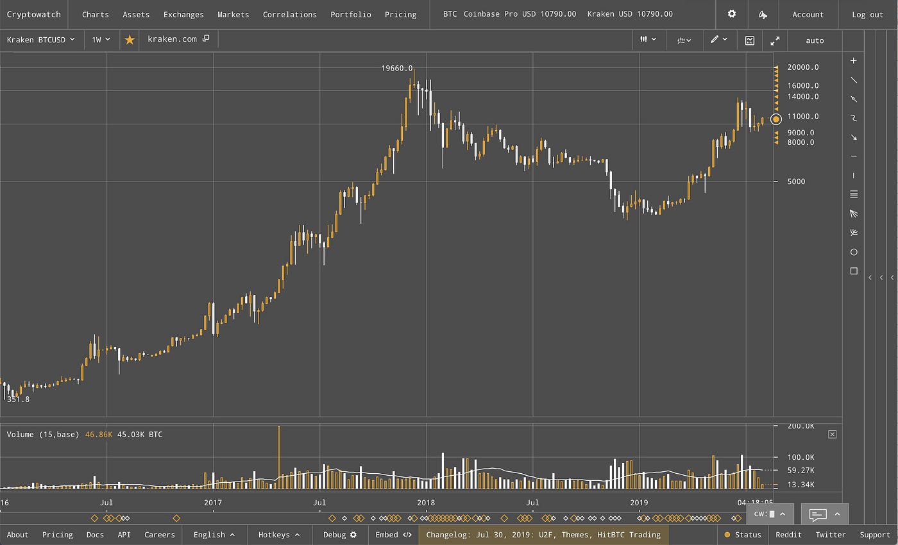Viewport: 898px width, 545px height.
Task: Click the 19660.0 high price label
Action: pos(396,69)
